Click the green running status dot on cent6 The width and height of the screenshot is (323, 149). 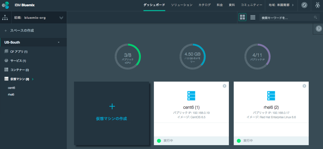tap(159, 141)
